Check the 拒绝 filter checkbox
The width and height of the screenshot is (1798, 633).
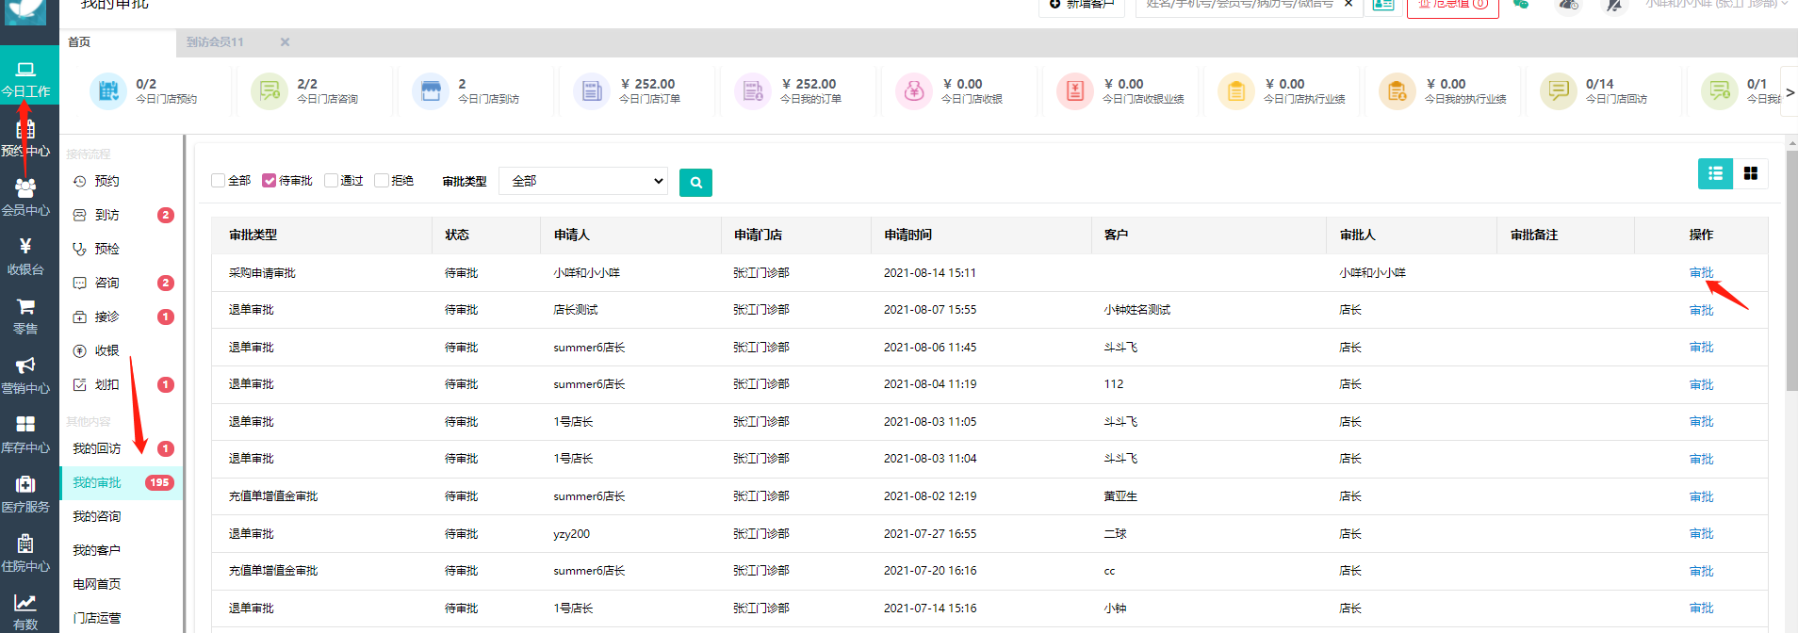pyautogui.click(x=382, y=180)
